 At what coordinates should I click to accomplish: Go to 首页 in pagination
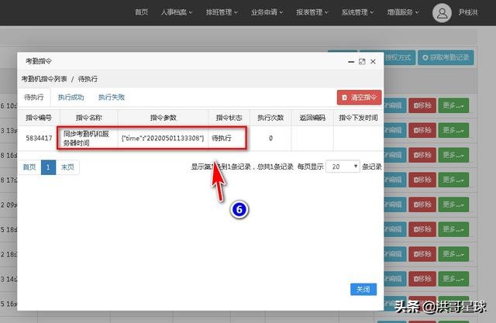point(29,167)
